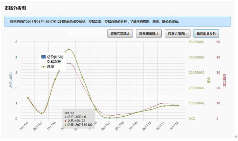Select the 总量 diamond marker at 201703
This screenshot has width=238, height=141.
55,79
